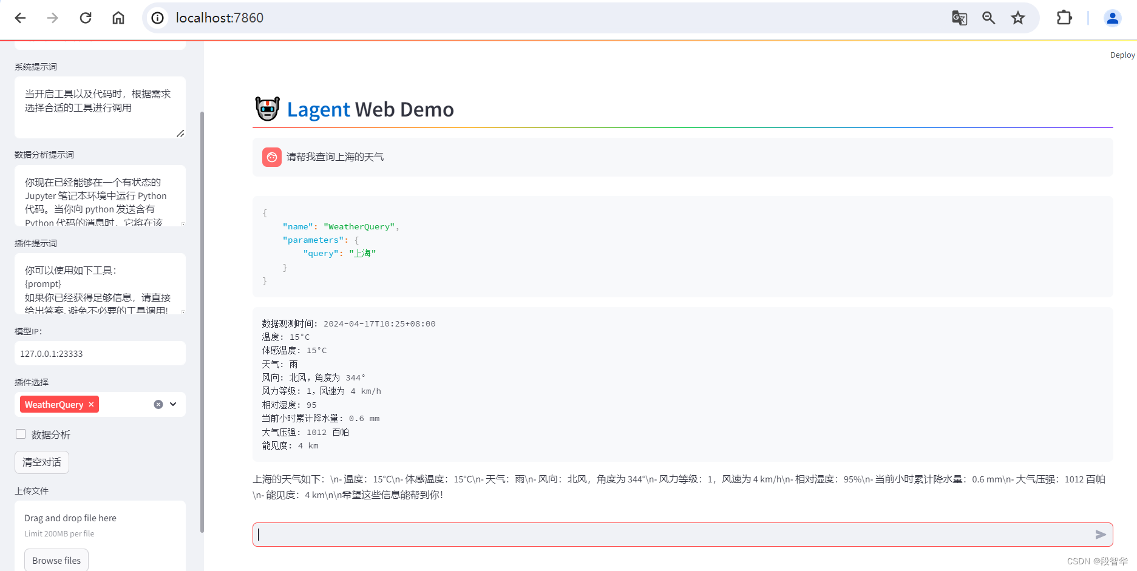Click the "parameters" key in the JSON block
The image size is (1137, 571).
click(x=313, y=240)
